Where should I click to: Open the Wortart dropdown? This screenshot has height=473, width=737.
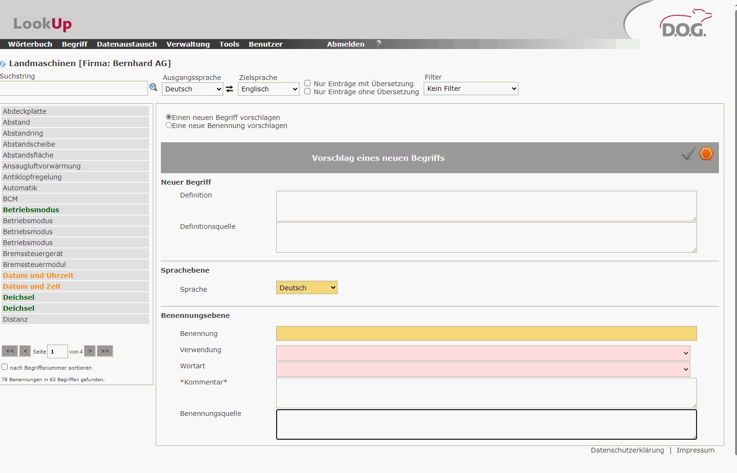tap(483, 369)
